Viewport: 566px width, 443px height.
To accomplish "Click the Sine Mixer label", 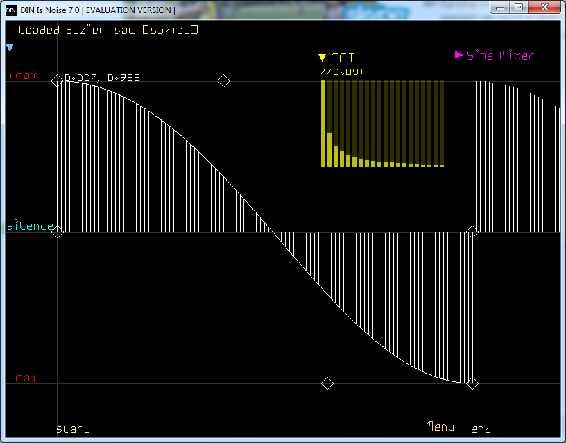I will 500,56.
